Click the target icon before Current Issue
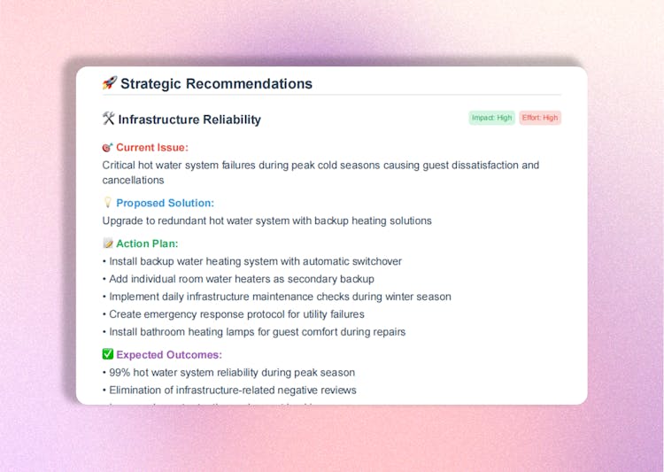Viewport: 664px width, 472px height. (107, 148)
